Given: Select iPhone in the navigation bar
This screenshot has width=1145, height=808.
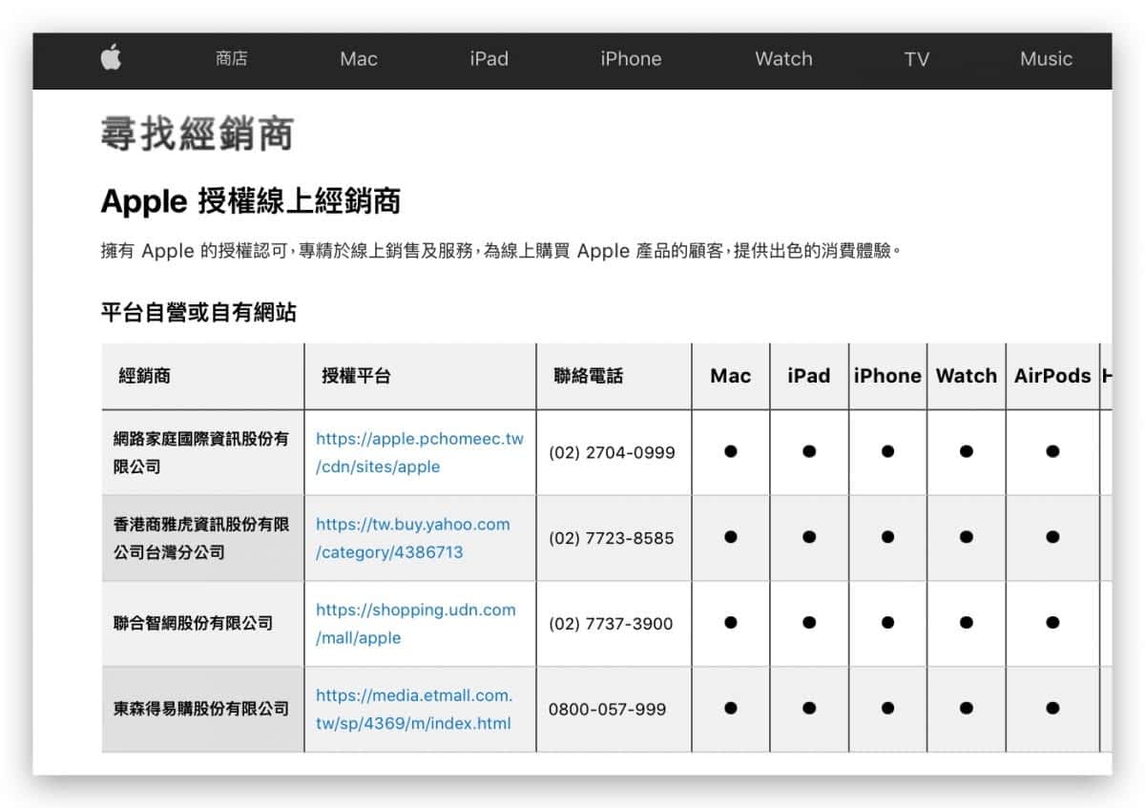Looking at the screenshot, I should [631, 58].
